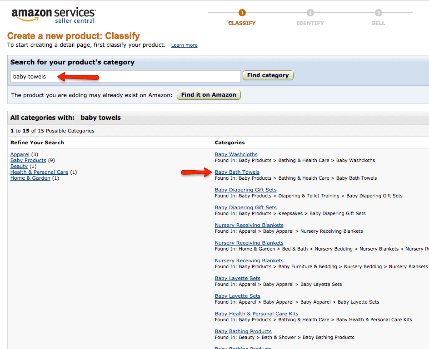The height and width of the screenshot is (349, 429).
Task: Click the '1 to 15 of 15 Possible Categories' text
Action: pyautogui.click(x=52, y=131)
